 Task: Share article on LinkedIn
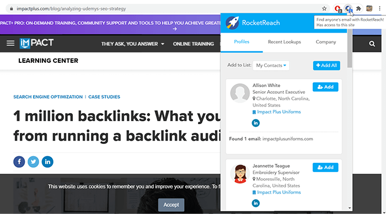tap(47, 162)
